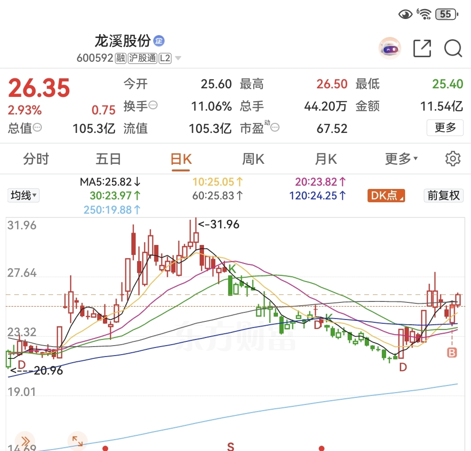
Task: Tap the Wi-Fi status icon
Action: [424, 14]
